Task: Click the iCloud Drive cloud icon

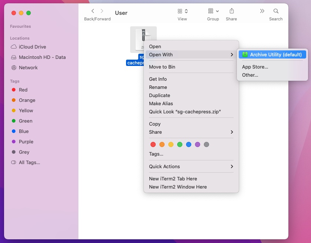Action: 14,47
